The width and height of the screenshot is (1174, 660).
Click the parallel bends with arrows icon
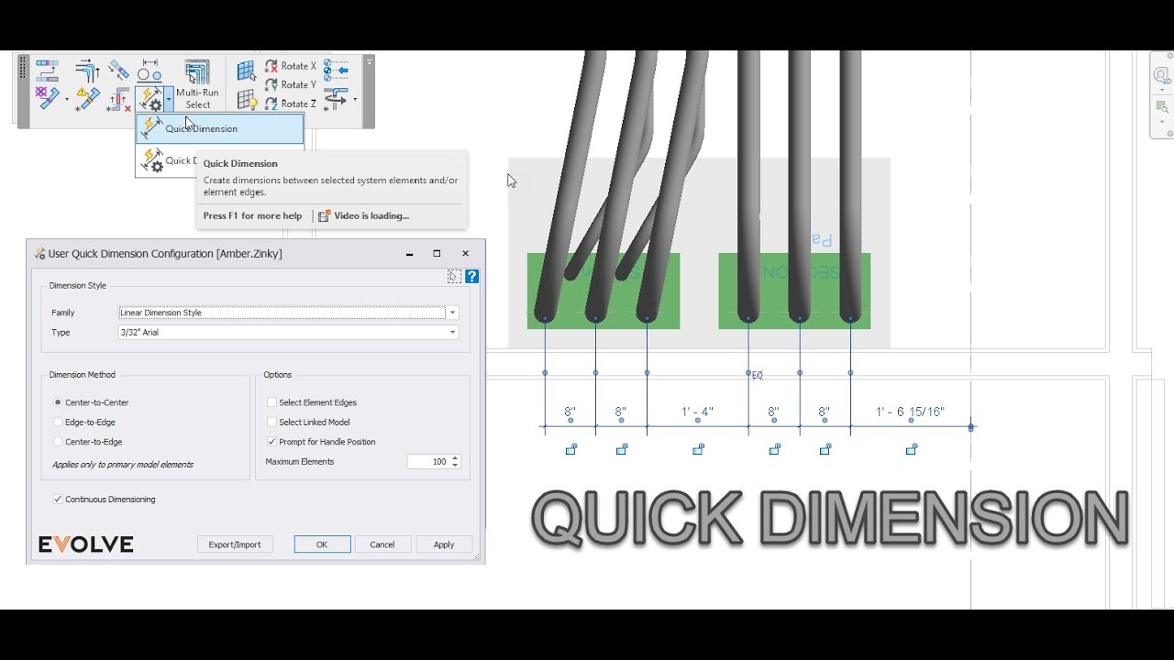(87, 70)
